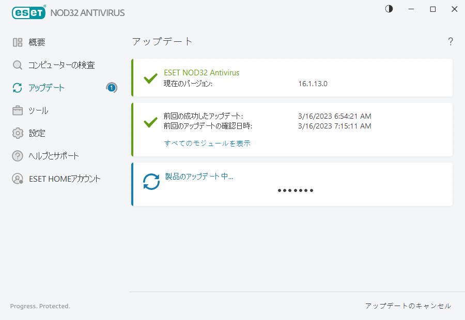Select the 概要 overview icon in sidebar
The height and width of the screenshot is (320, 465).
point(17,42)
